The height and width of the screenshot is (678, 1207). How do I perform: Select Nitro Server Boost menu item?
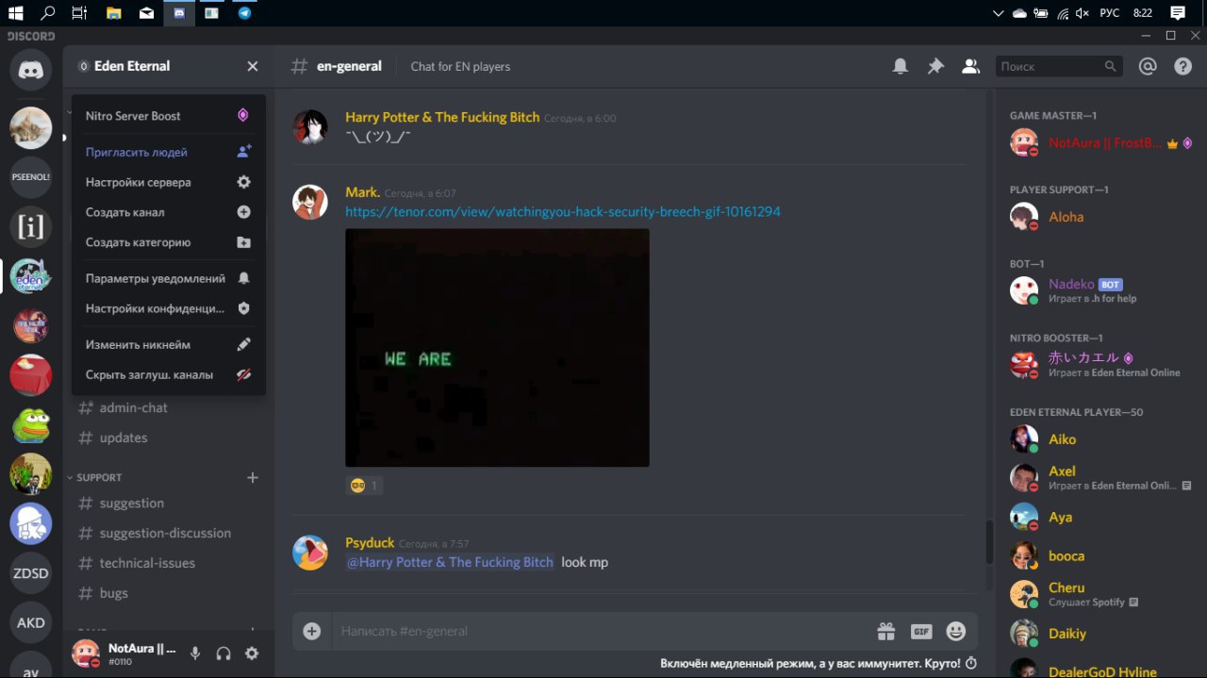pos(168,116)
